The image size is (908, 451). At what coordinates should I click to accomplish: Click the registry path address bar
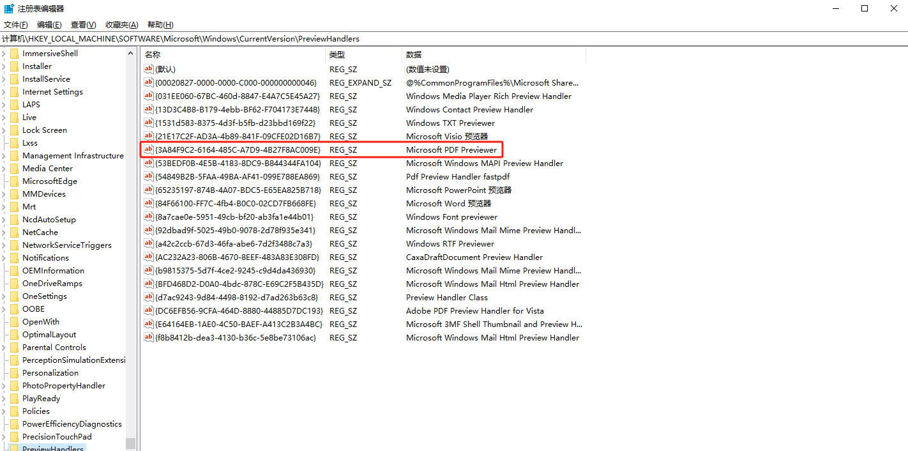pos(454,39)
